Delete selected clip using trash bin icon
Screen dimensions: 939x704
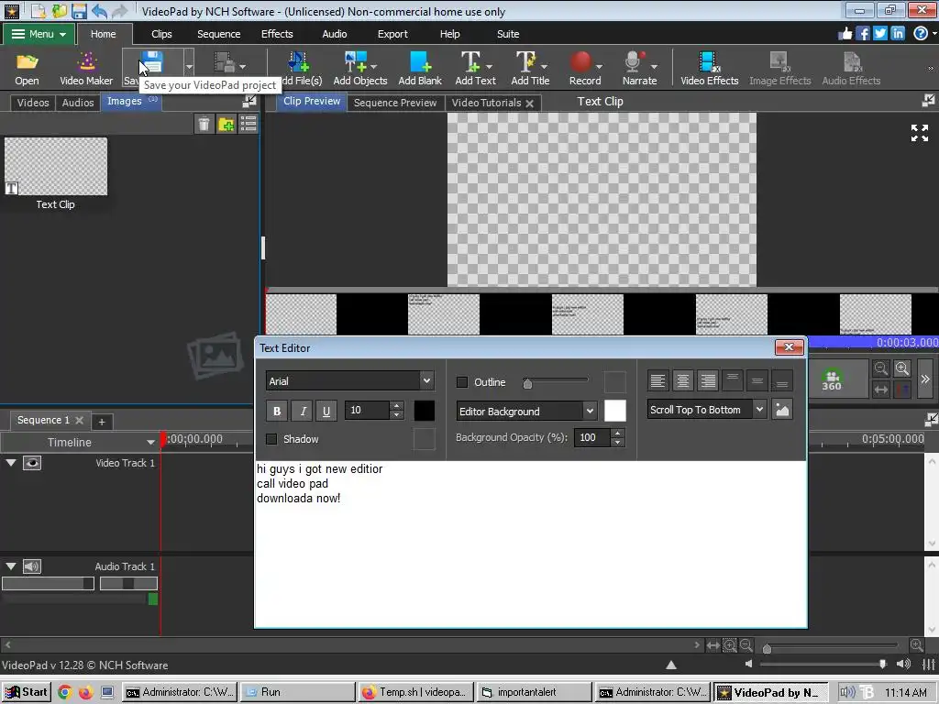(204, 124)
